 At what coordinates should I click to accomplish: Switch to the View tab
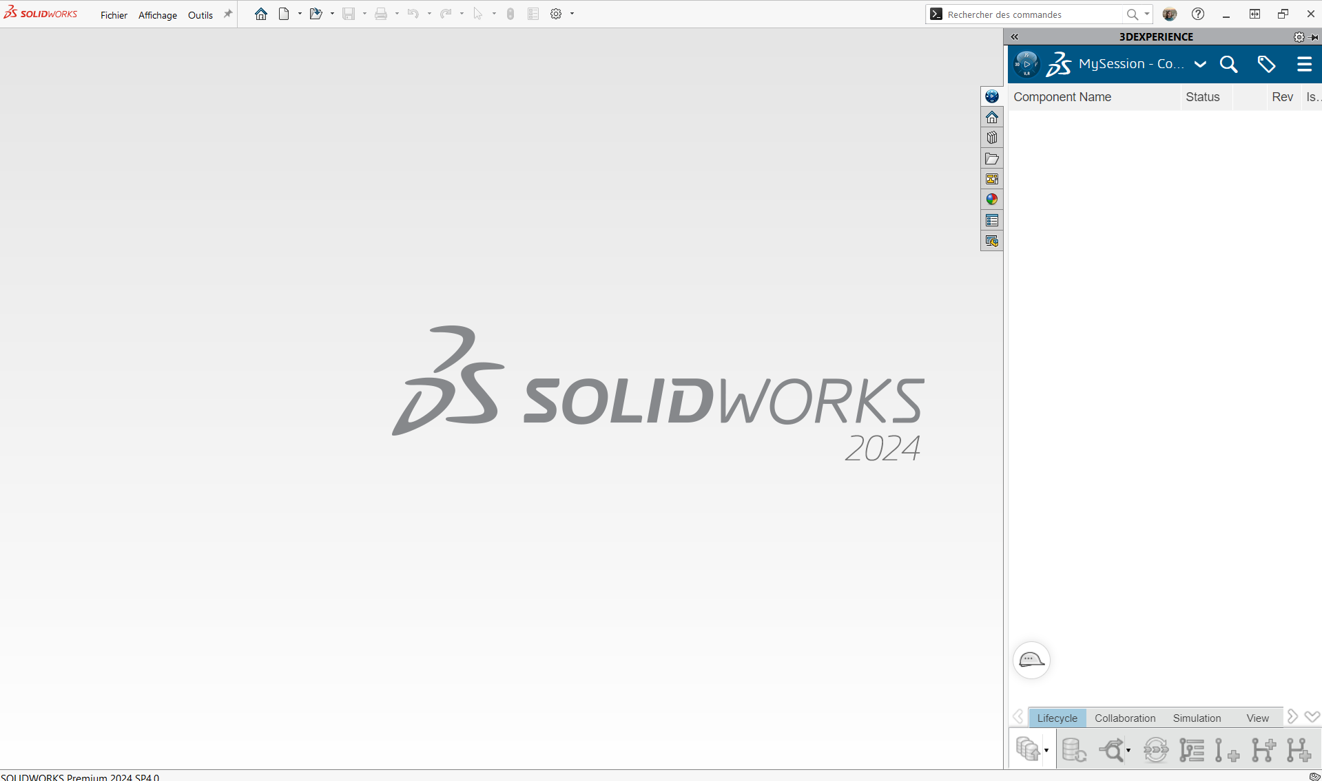click(x=1257, y=718)
